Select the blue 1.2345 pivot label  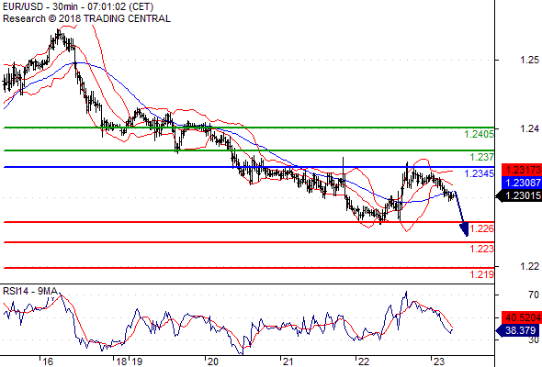[480, 173]
